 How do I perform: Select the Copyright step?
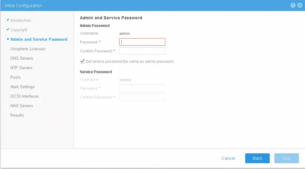(x=19, y=30)
